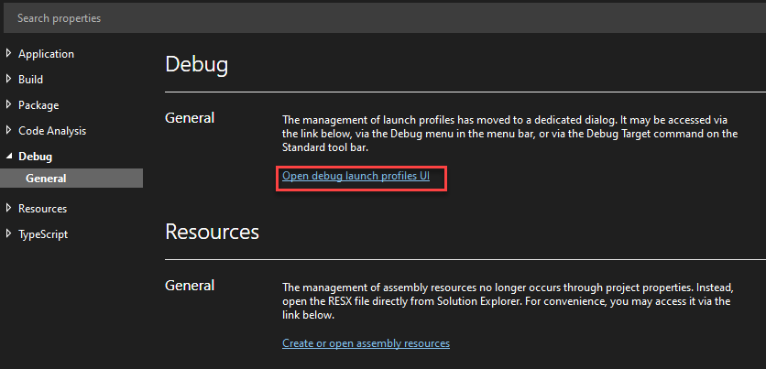The height and width of the screenshot is (369, 766).
Task: Collapse the Debug category arrow
Action: [8, 157]
